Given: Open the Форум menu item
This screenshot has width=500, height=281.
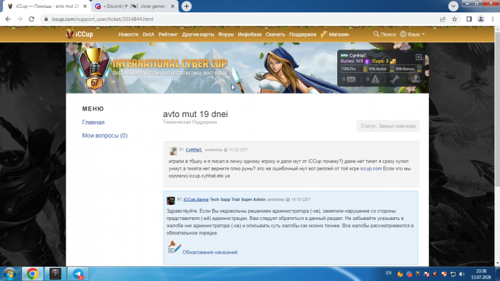Looking at the screenshot, I should (x=226, y=34).
